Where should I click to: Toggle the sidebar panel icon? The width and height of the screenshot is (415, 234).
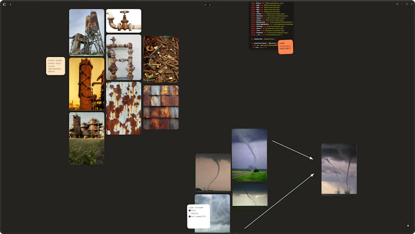(x=4, y=4)
